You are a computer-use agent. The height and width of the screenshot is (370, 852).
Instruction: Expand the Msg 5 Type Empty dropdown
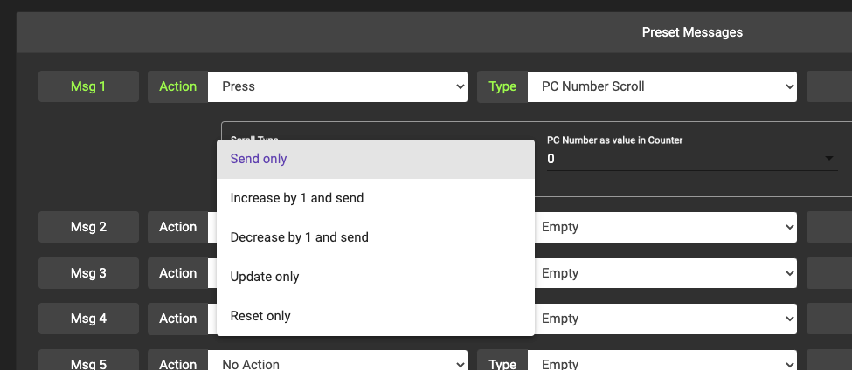(662, 362)
